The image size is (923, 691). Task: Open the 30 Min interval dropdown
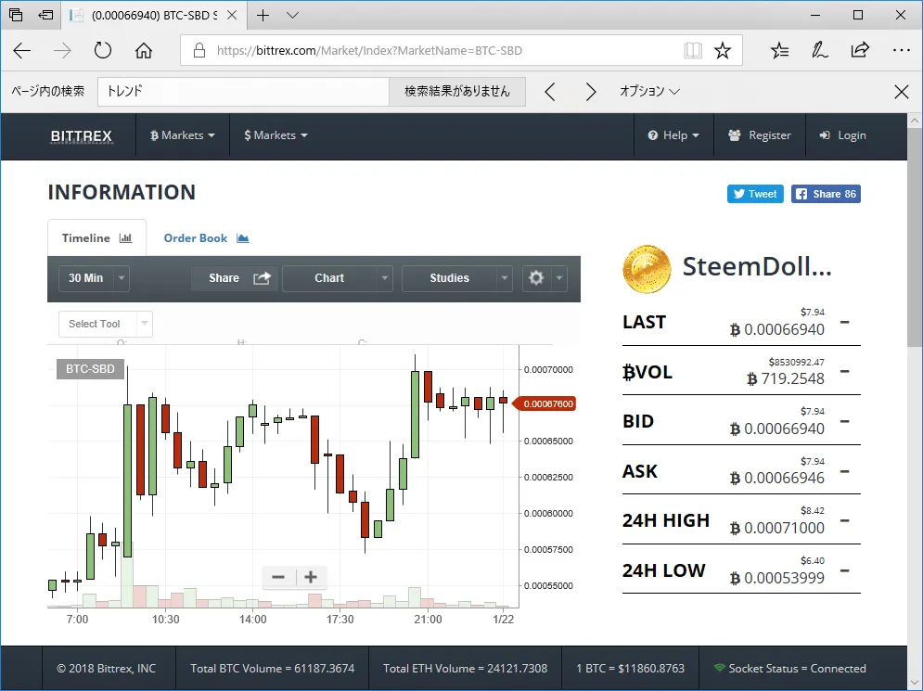pos(95,278)
